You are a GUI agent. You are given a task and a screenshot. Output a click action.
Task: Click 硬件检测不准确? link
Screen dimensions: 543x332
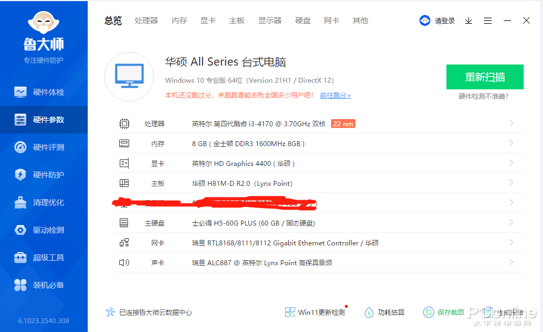(x=483, y=97)
